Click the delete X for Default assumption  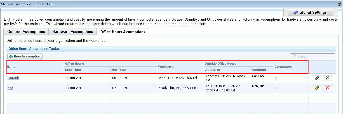tap(328, 78)
